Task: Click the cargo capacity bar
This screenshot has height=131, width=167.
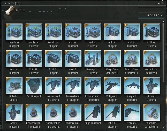Action: pos(151,18)
